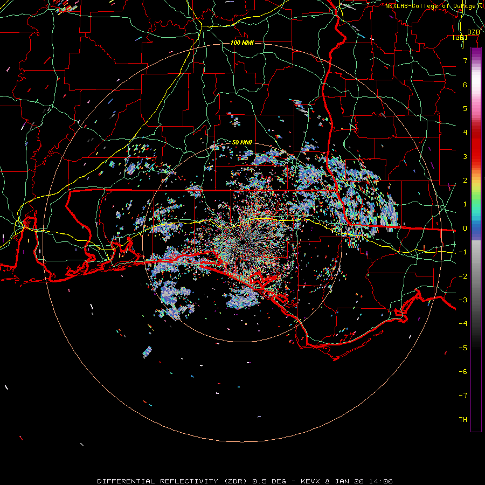Click the "50 NMI" range ring label
The image size is (485, 485).
coord(242,142)
